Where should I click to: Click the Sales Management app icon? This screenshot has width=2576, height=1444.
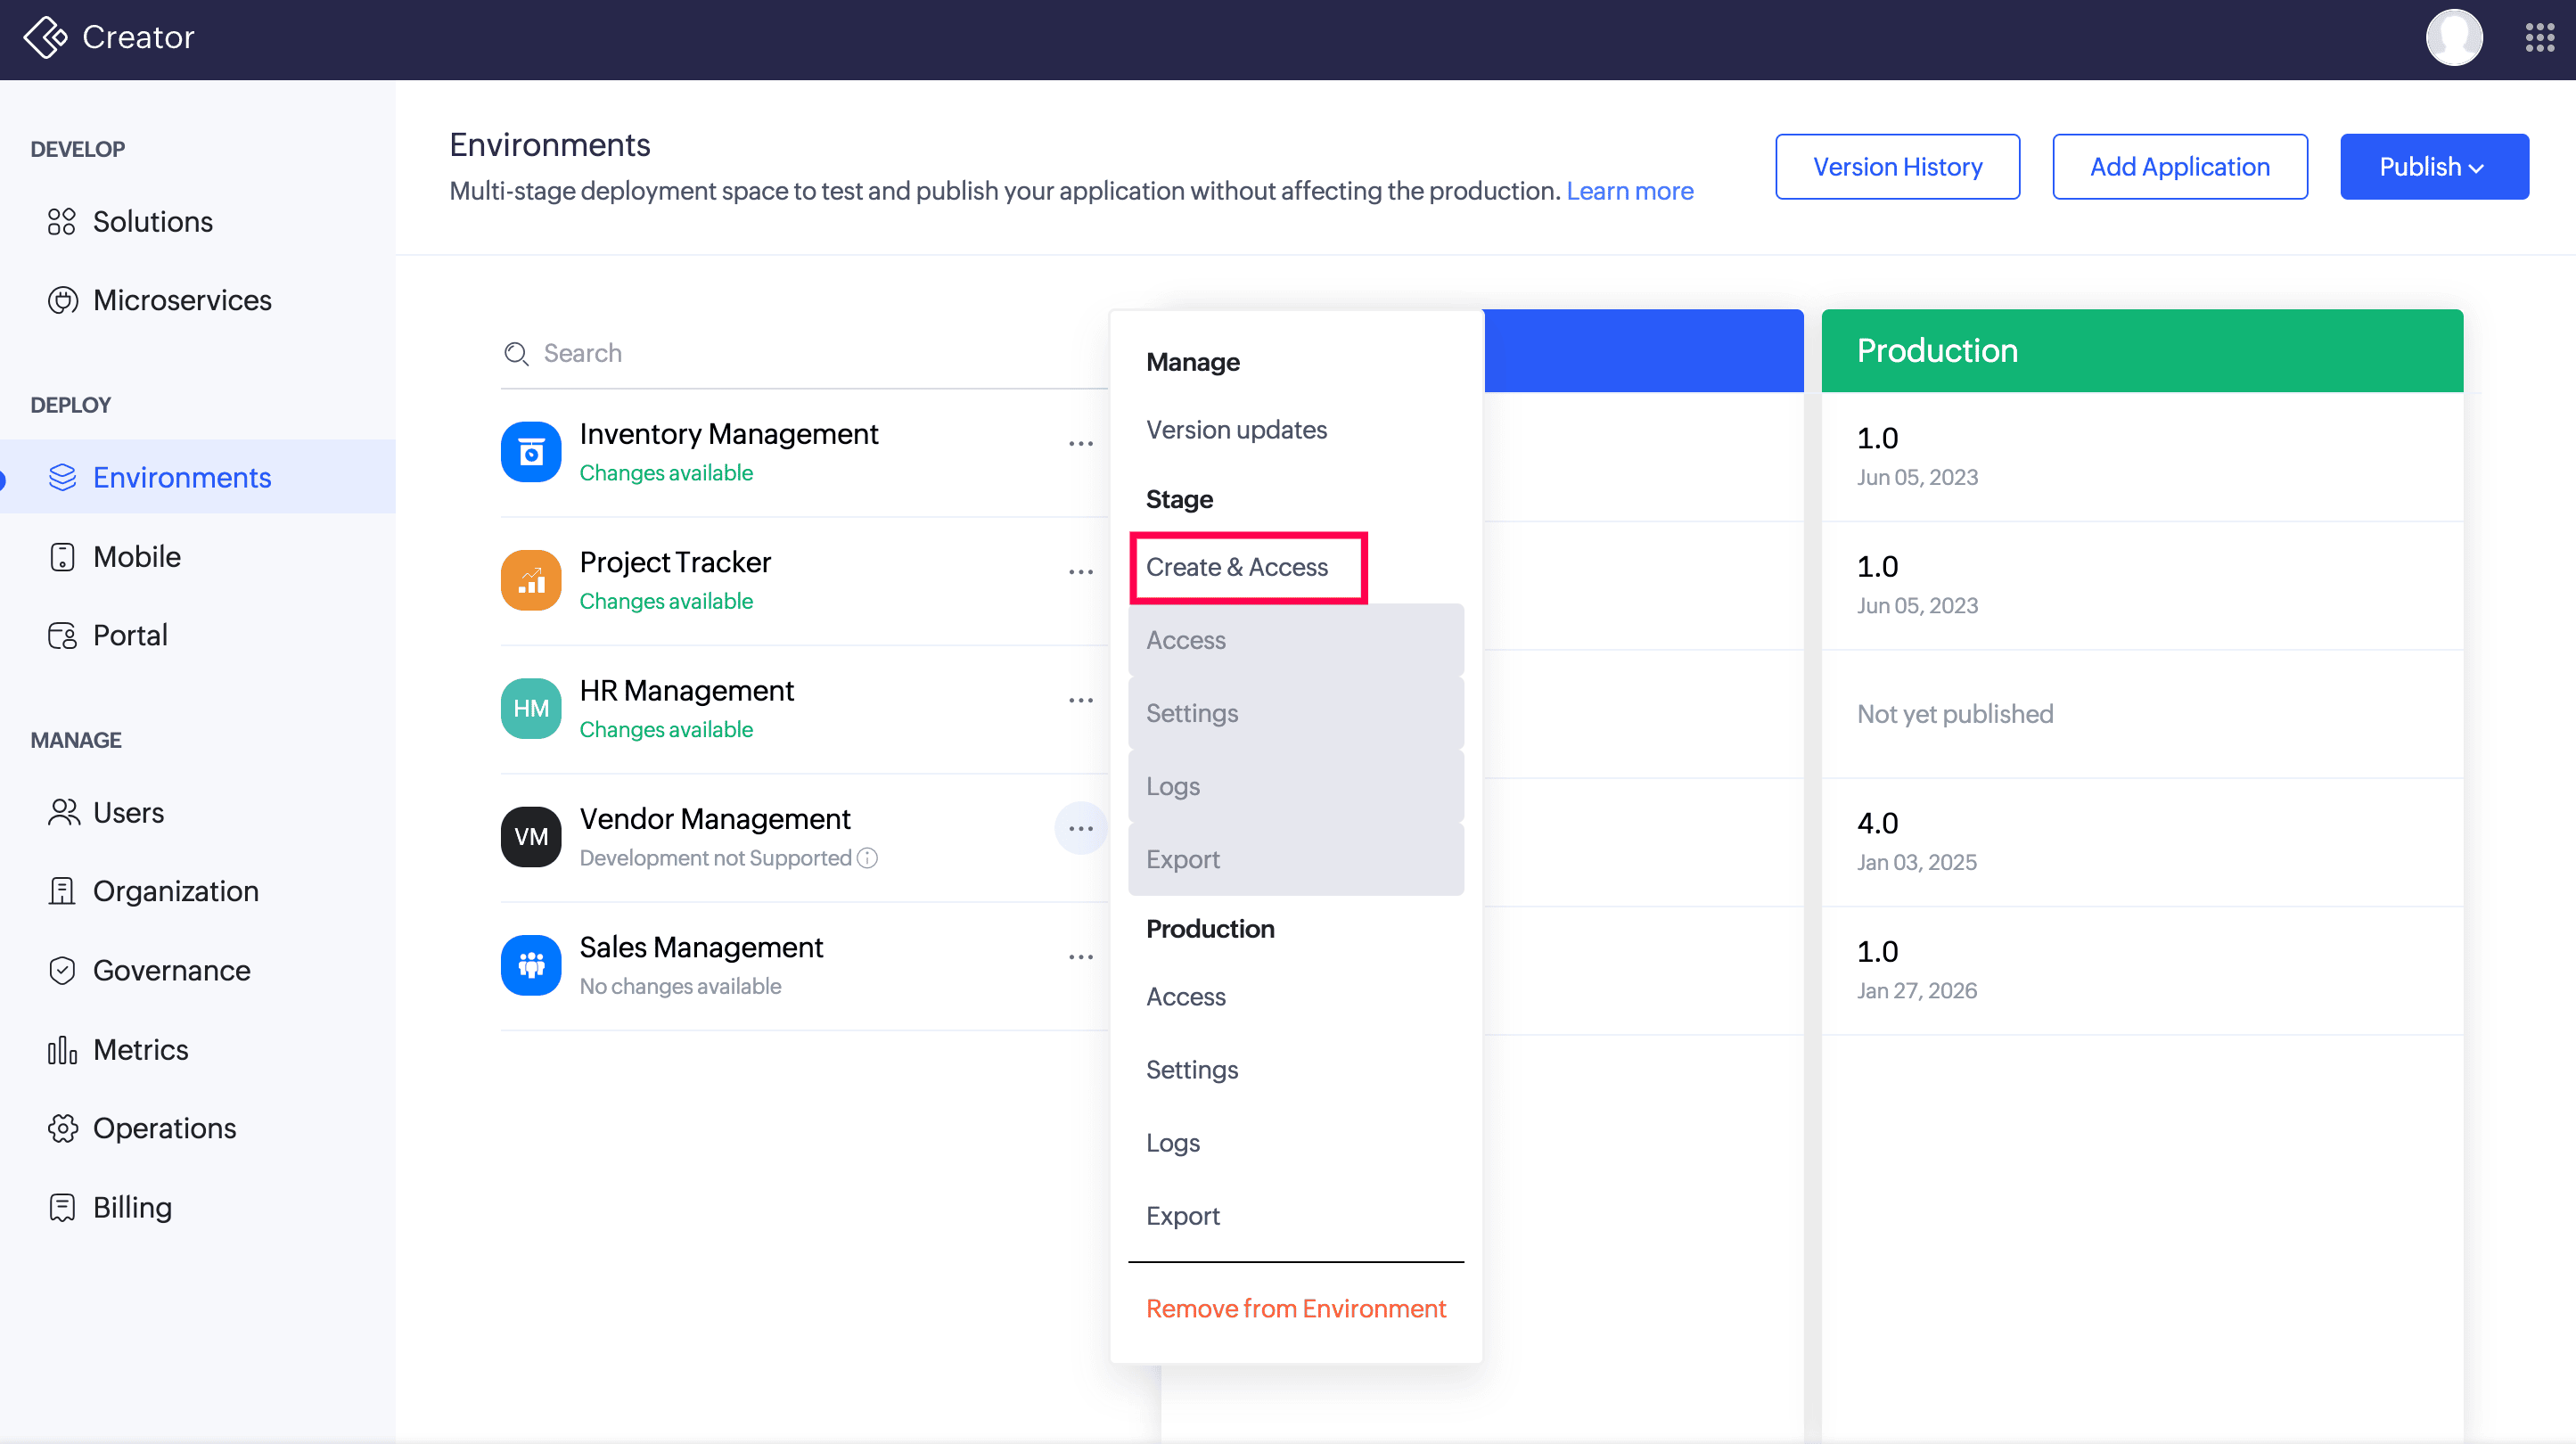pyautogui.click(x=530, y=965)
